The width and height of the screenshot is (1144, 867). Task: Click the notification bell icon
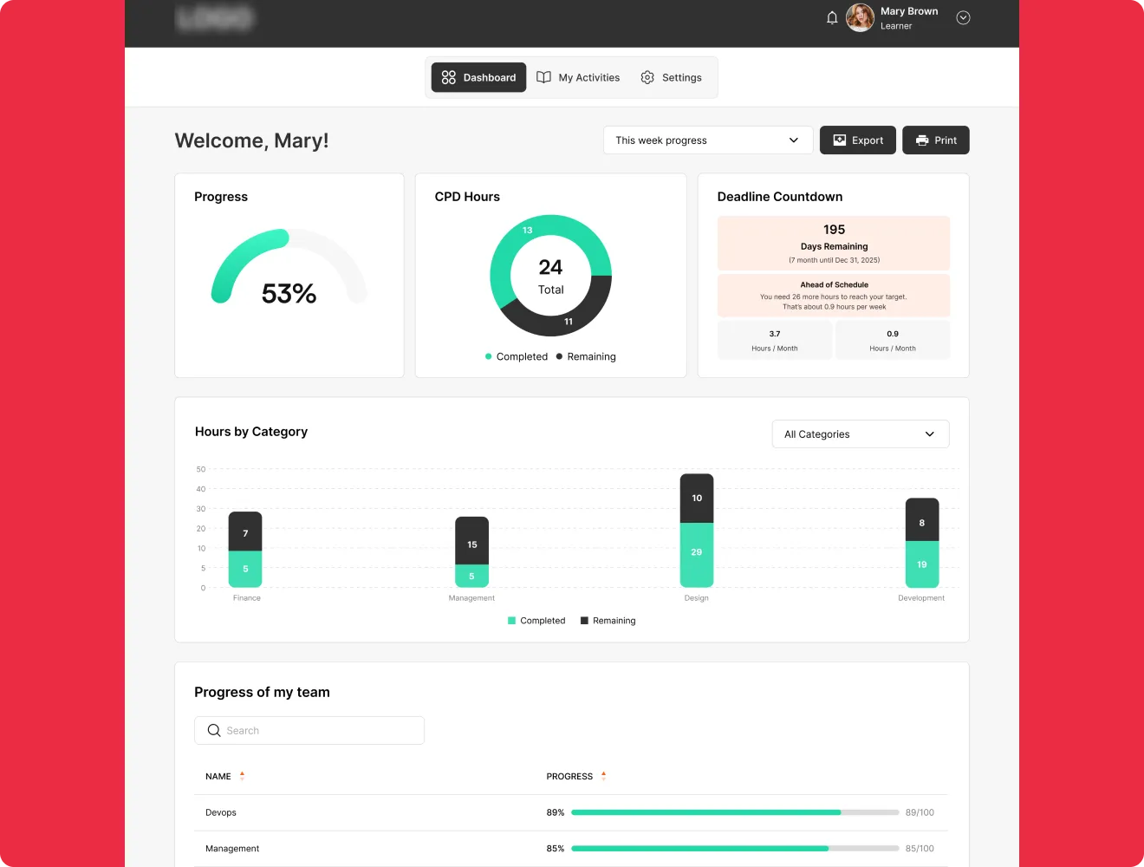832,18
